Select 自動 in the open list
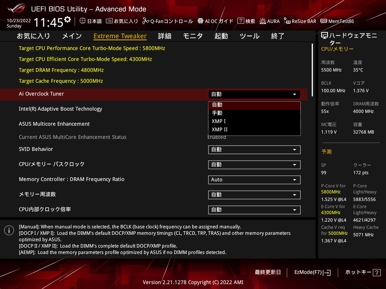This screenshot has width=386, height=289. click(254, 105)
